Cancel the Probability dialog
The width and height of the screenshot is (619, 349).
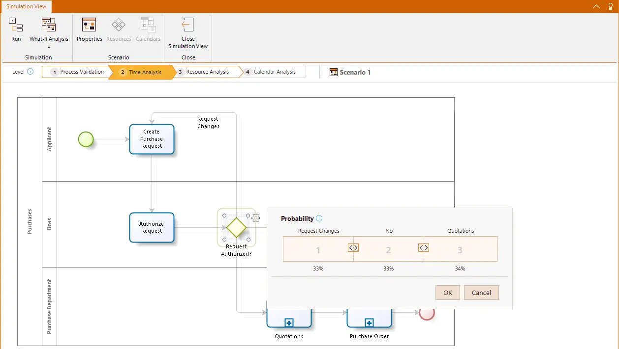tap(481, 293)
